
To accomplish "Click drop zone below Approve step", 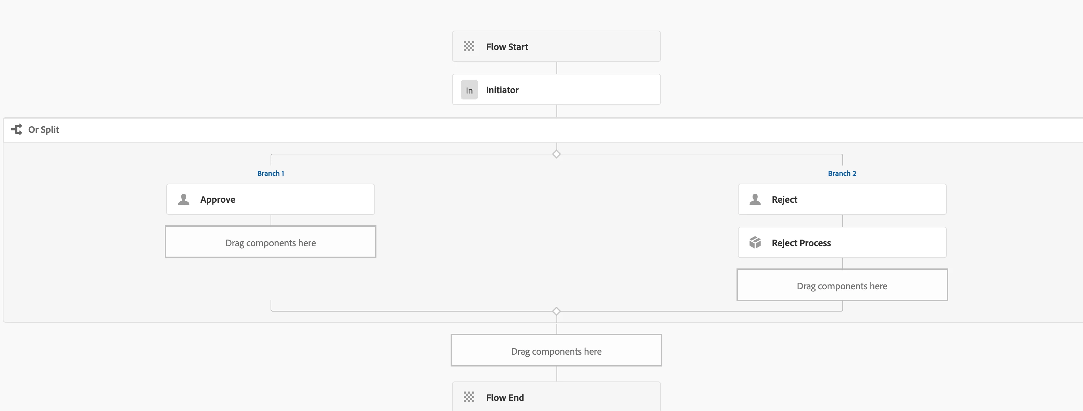I will [x=270, y=242].
